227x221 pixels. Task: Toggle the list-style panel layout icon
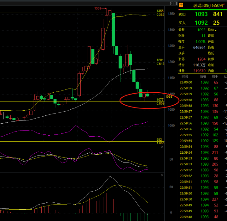click(x=172, y=3)
